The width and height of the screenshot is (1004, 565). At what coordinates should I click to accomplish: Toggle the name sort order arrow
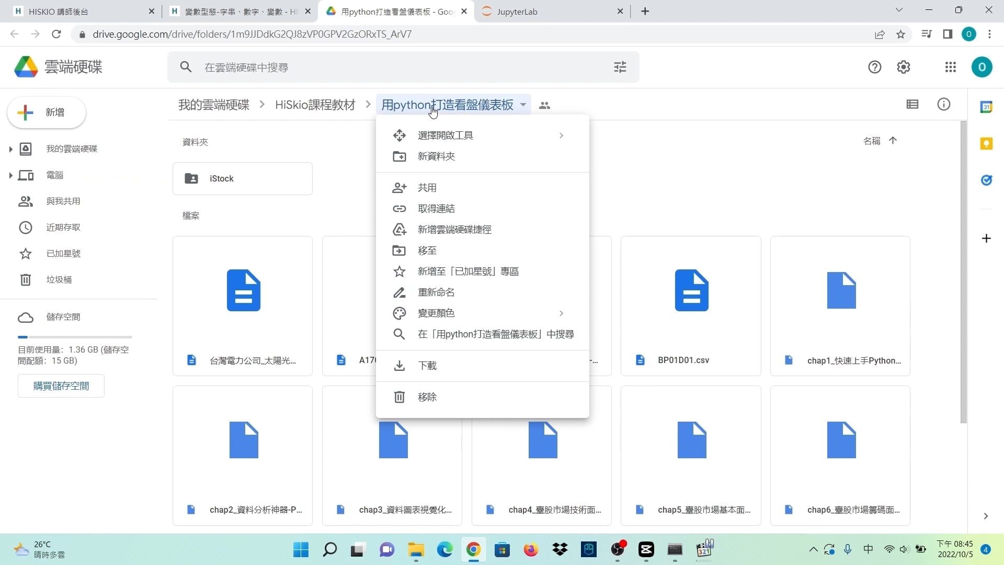pyautogui.click(x=893, y=140)
